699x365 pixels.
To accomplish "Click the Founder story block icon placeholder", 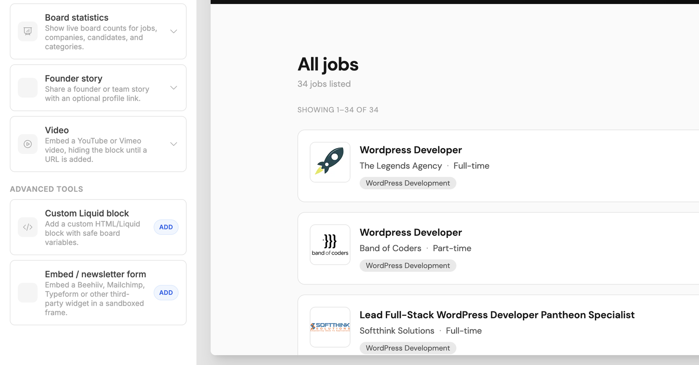I will [28, 88].
